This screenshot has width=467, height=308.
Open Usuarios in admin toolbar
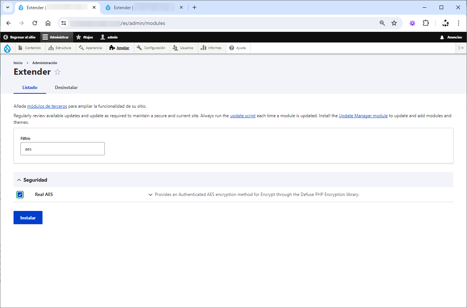184,48
